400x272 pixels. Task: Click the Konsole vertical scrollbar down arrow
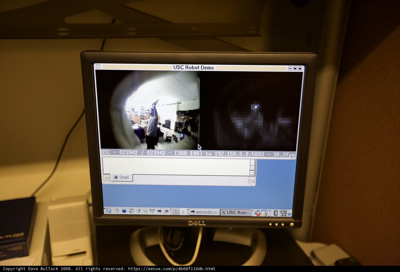252,173
